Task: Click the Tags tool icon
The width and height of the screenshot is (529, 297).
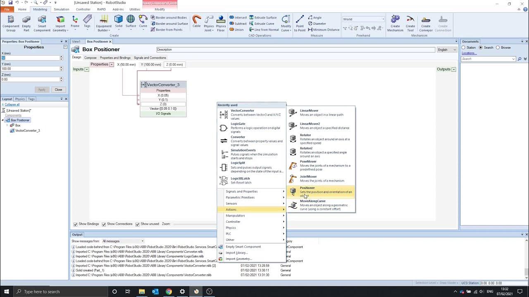Action: [x=87, y=19]
